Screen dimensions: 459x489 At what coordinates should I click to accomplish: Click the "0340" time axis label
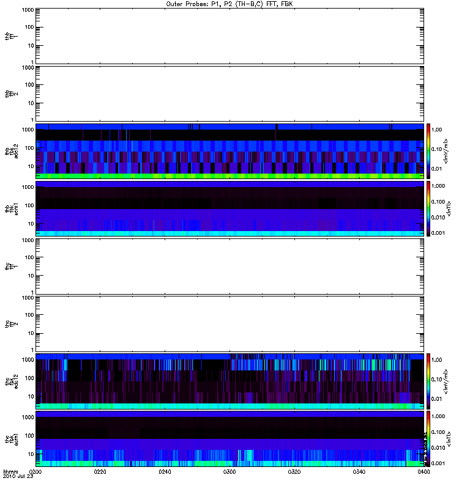359,472
